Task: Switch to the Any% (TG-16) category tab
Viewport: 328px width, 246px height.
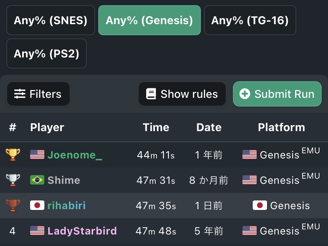Action: [250, 20]
